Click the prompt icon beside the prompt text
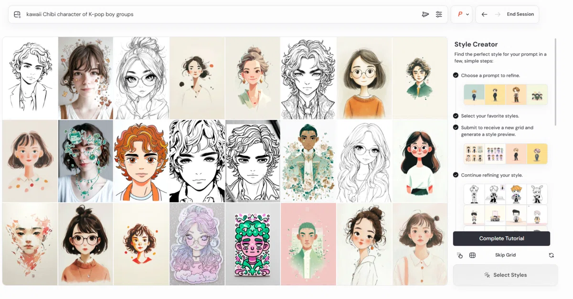Screen dimensions: 573x299 click(x=18, y=14)
